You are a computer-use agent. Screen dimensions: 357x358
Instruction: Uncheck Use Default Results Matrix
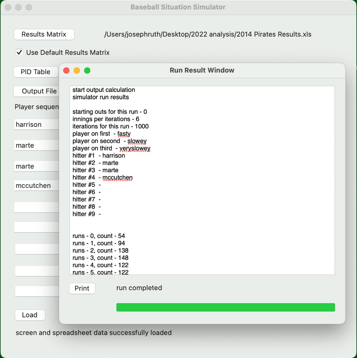coord(19,52)
